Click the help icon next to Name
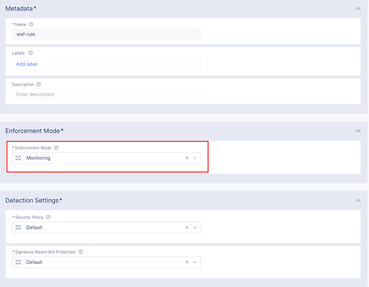Image resolution: width=369 pixels, height=287 pixels. click(31, 24)
